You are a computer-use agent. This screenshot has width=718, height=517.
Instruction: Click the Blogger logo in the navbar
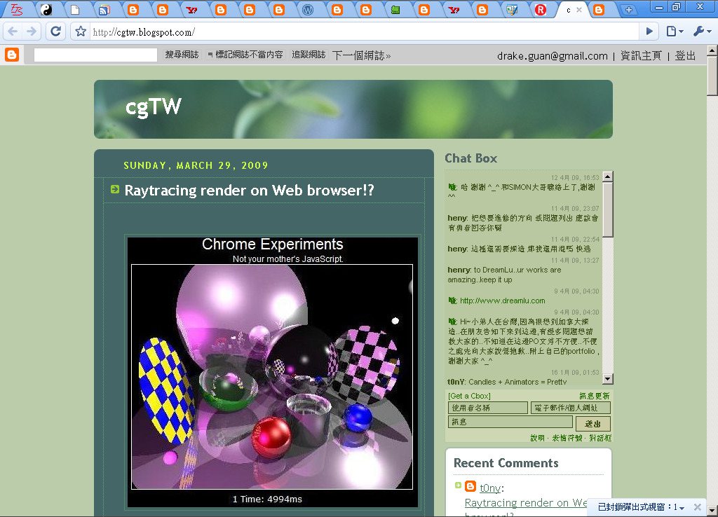(x=12, y=55)
